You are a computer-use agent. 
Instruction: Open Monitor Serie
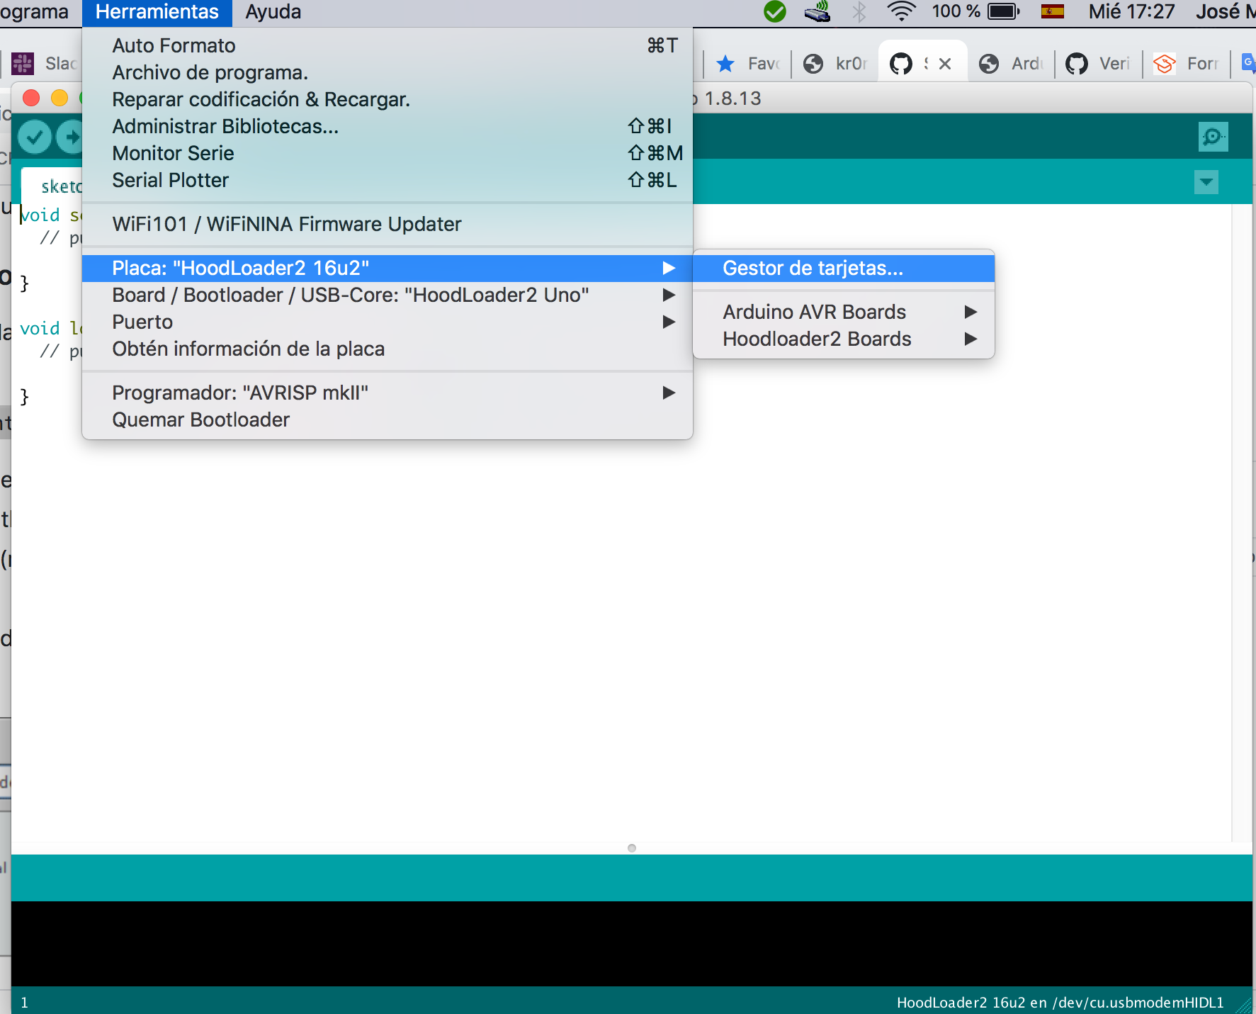[x=387, y=153]
